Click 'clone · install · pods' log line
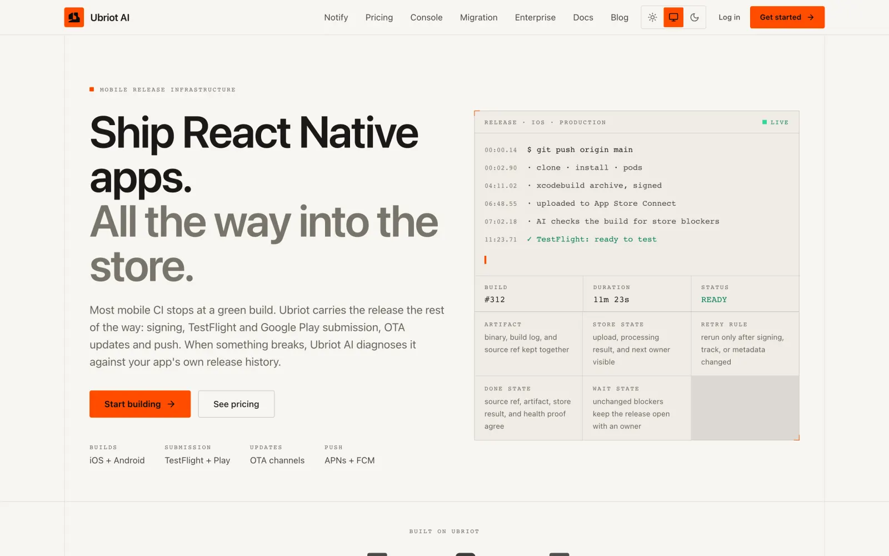The width and height of the screenshot is (889, 556). pos(585,167)
